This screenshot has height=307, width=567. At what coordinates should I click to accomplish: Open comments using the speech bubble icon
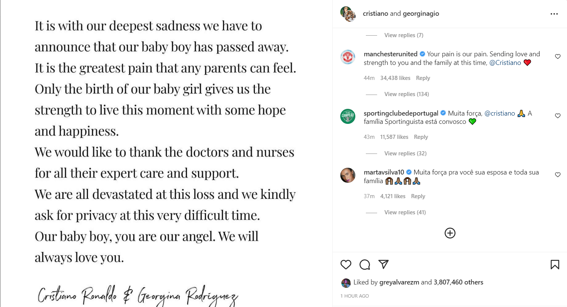[364, 265]
